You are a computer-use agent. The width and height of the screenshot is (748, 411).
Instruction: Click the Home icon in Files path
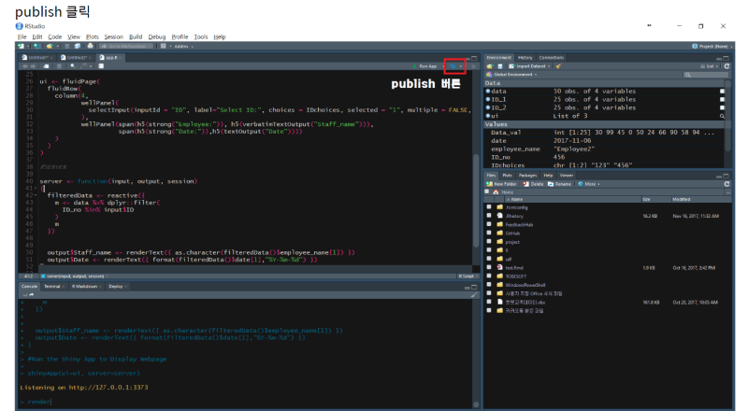tap(494, 191)
